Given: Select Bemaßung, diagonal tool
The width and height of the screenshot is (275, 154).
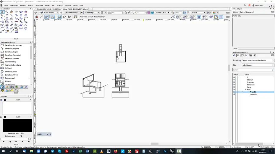Looking at the screenshot, I should tap(12, 49).
